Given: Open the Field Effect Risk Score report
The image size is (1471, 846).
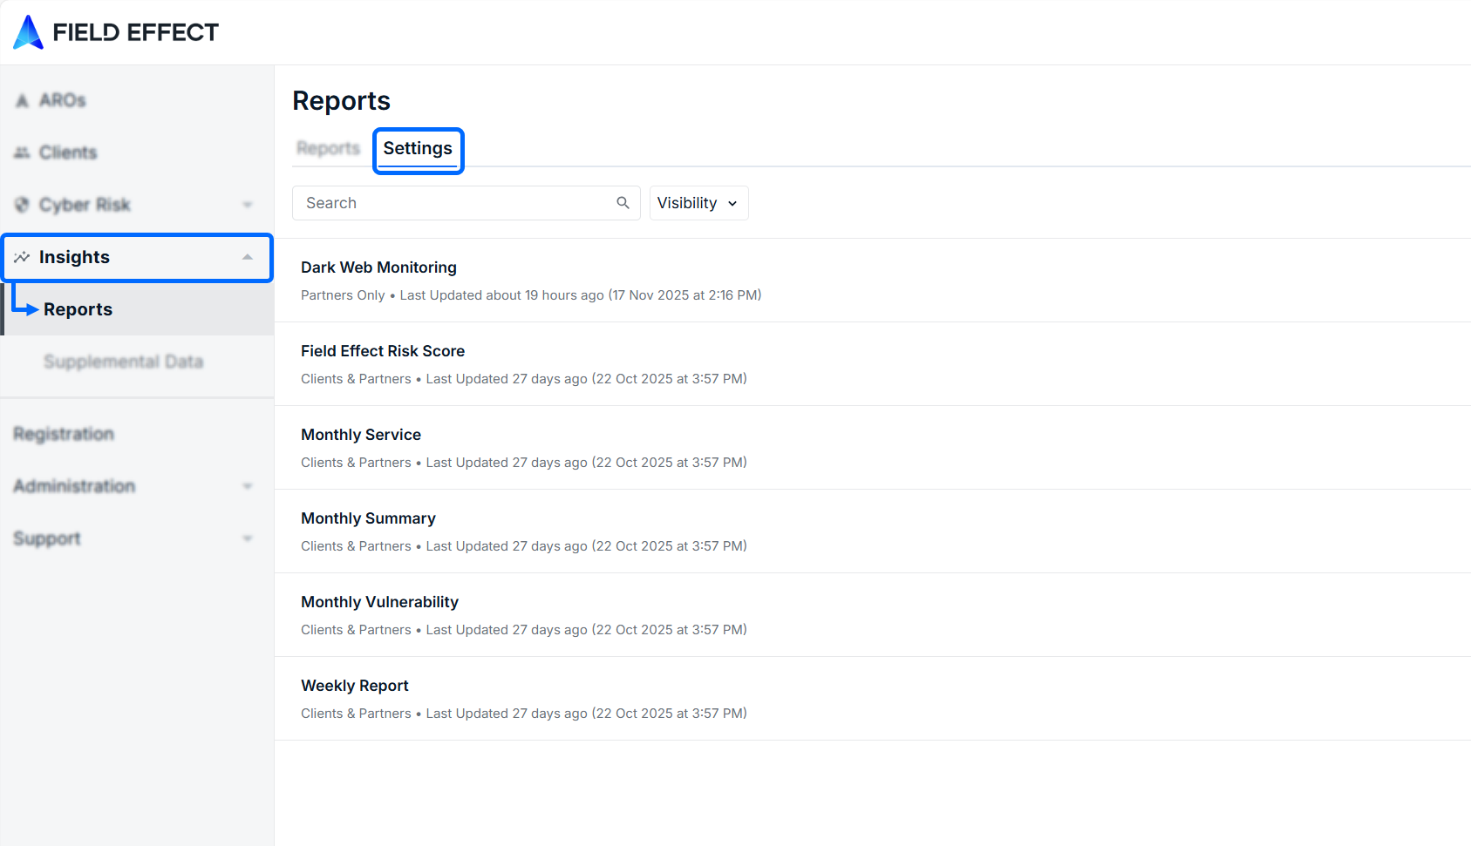Looking at the screenshot, I should pyautogui.click(x=873, y=364).
